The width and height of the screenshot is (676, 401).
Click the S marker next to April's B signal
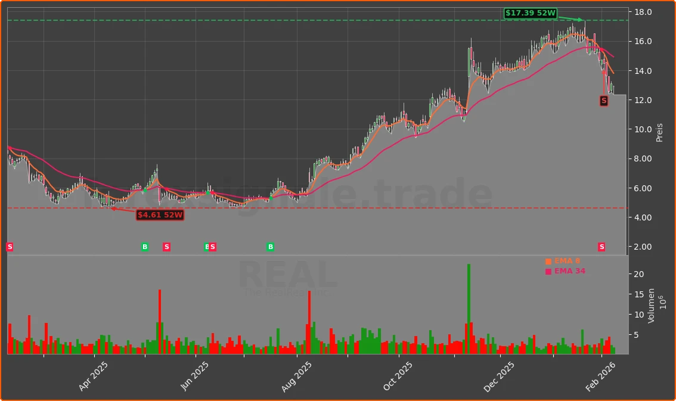click(x=166, y=246)
